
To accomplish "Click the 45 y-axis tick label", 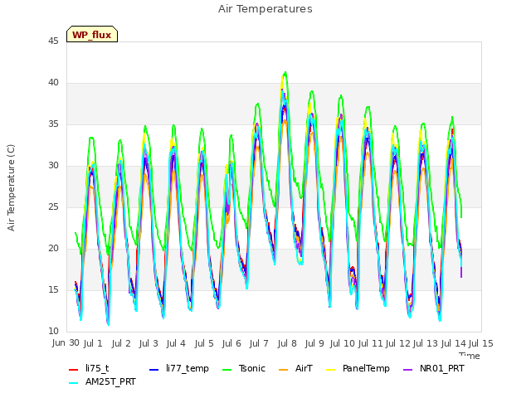I will (x=53, y=41).
